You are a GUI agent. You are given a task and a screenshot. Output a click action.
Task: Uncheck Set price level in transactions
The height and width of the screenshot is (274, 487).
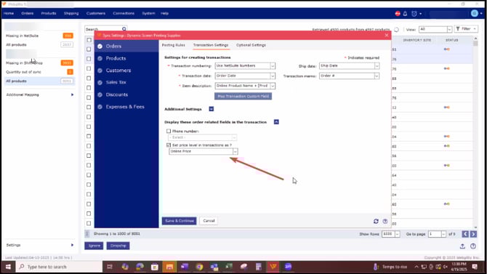click(x=169, y=145)
